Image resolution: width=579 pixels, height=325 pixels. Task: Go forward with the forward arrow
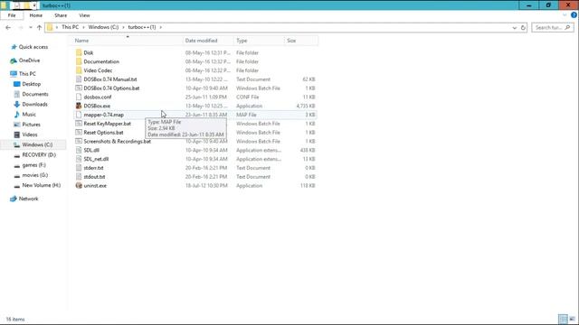click(x=21, y=28)
